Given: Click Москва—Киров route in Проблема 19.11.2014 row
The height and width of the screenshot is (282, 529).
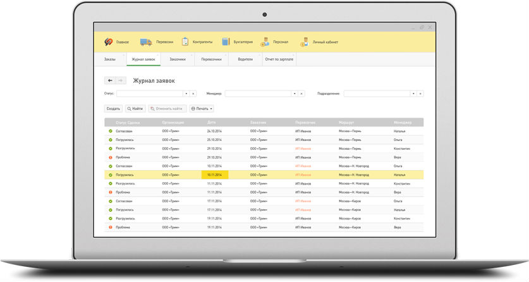Looking at the screenshot, I should coord(350,228).
